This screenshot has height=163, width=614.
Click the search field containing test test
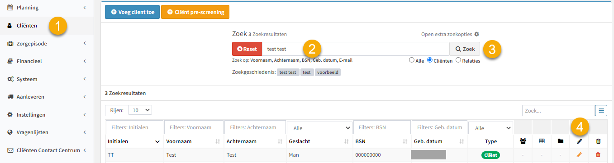tap(356, 49)
